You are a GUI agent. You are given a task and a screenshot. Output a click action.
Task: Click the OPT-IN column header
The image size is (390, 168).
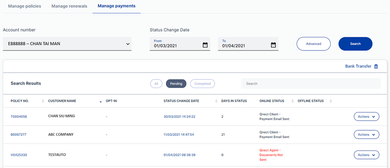click(x=112, y=101)
